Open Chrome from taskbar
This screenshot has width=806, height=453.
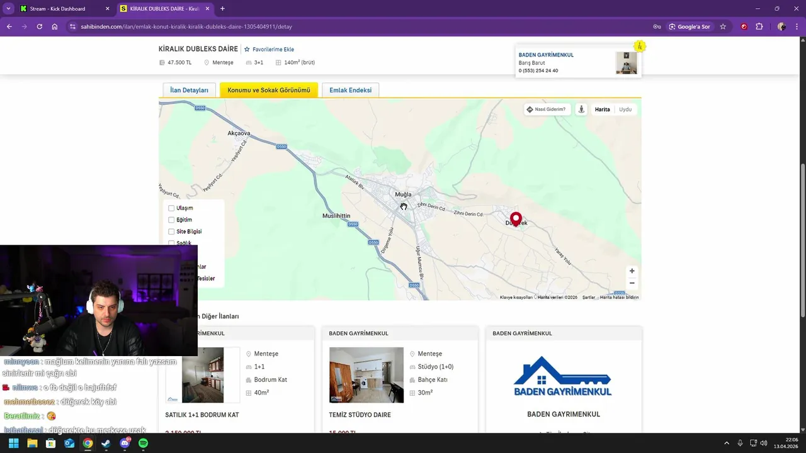88,443
